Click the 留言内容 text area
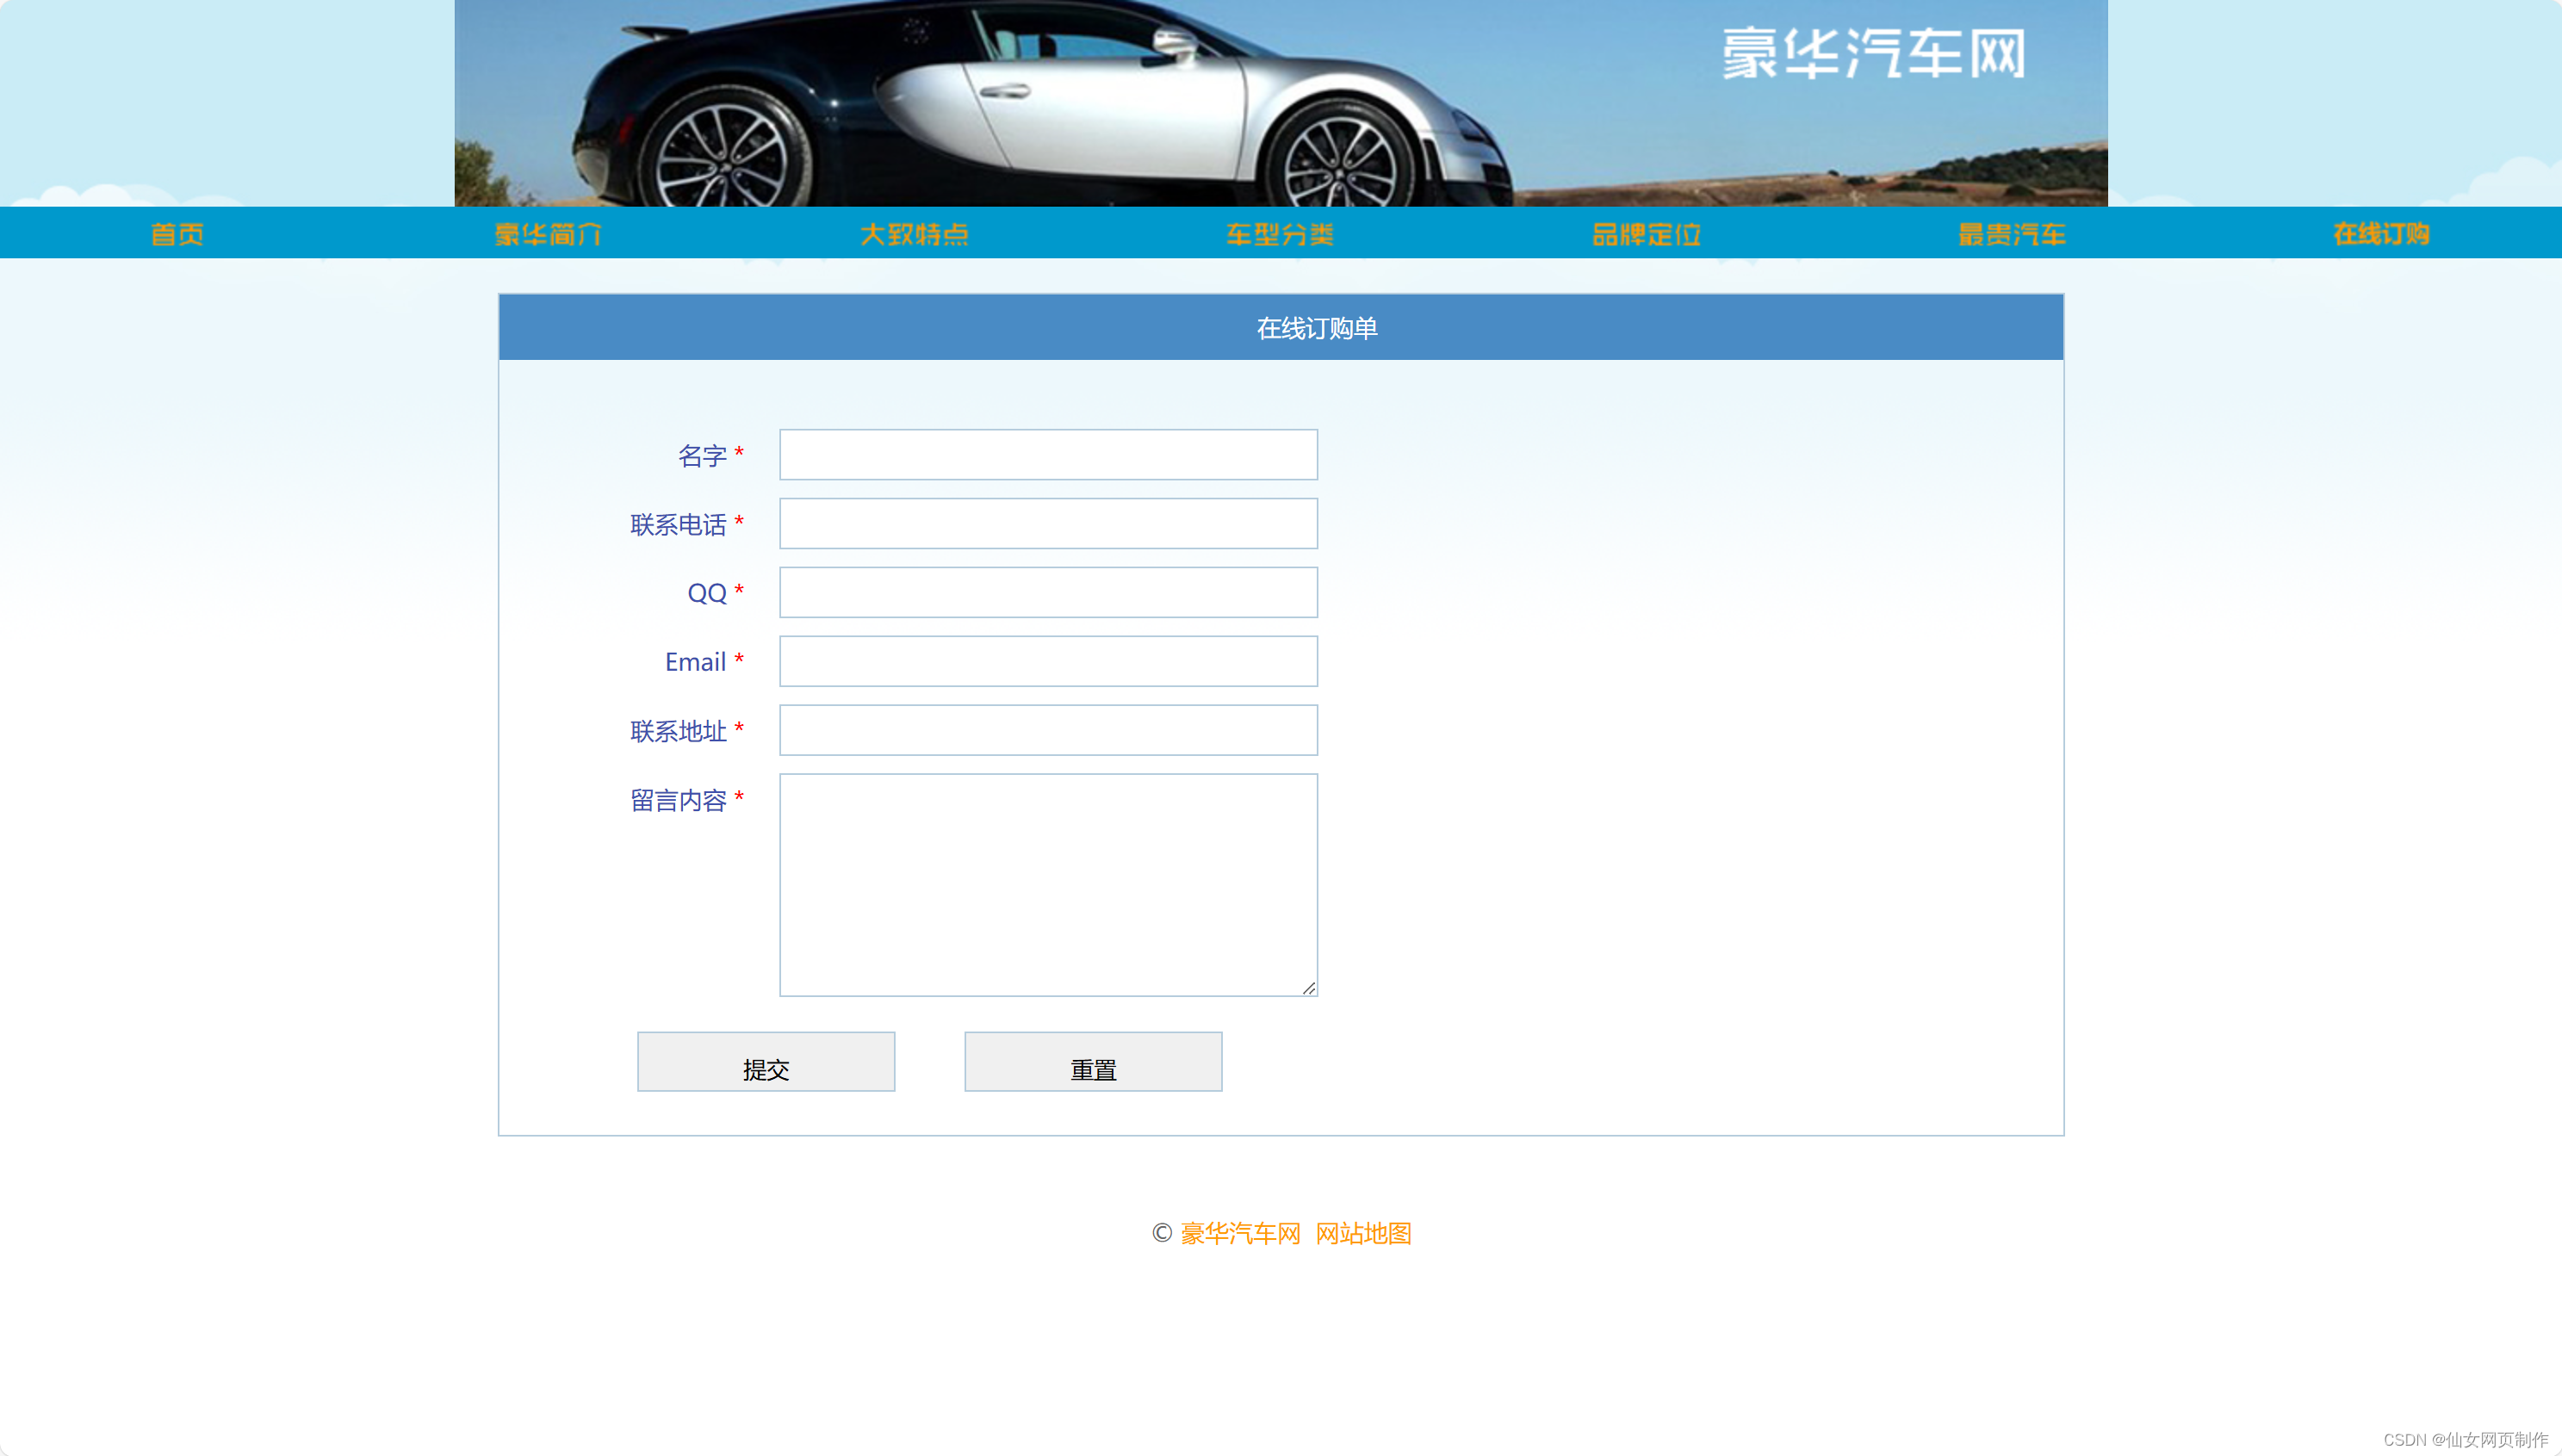Viewport: 2562px width, 1456px height. tap(1048, 884)
